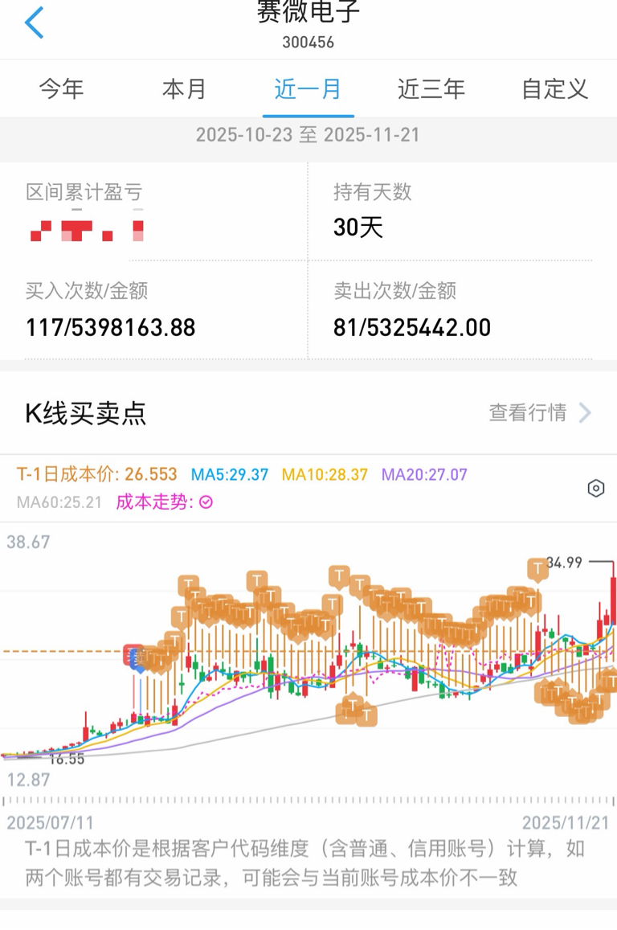Select the MA5:29.37 indicator
The image size is (617, 930).
coord(230,474)
